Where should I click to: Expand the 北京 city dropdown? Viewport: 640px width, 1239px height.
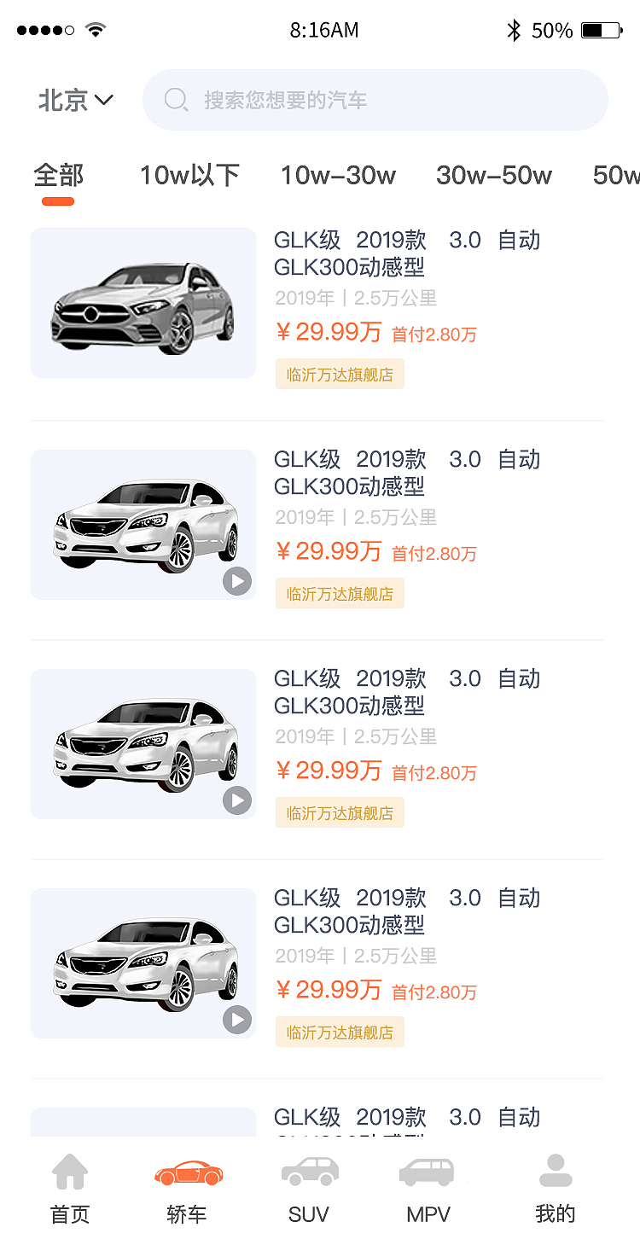75,100
